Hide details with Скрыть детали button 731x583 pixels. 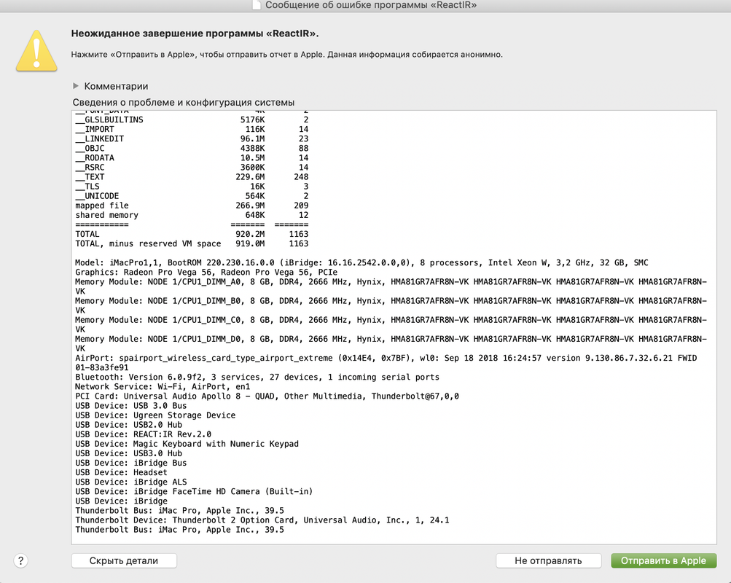(x=124, y=560)
